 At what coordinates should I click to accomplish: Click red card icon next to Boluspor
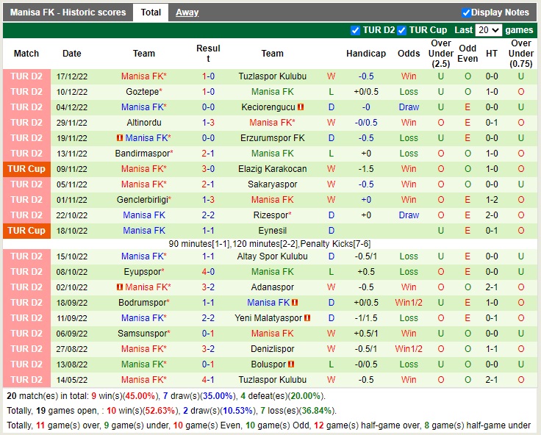coord(291,364)
